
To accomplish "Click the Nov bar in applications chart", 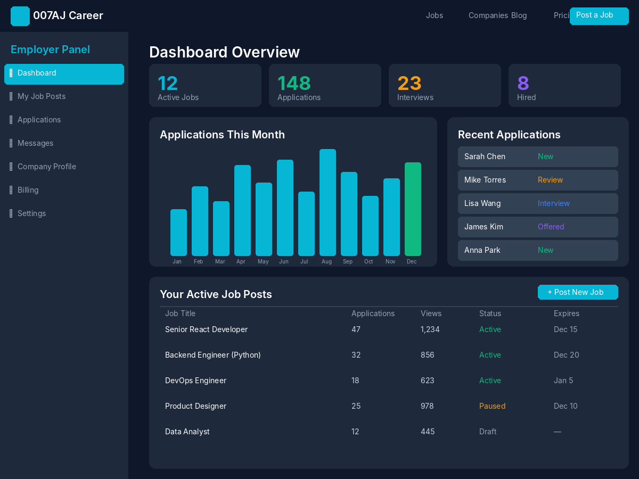I will (x=391, y=217).
